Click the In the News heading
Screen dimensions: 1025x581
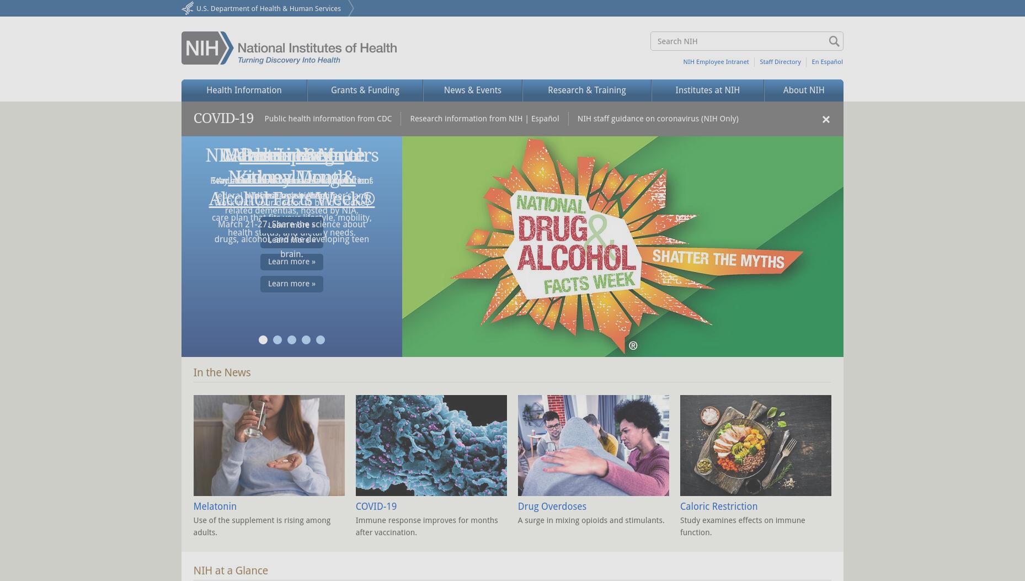[222, 372]
